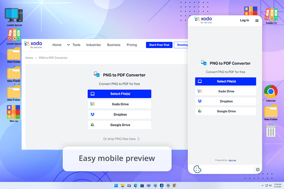Launch Microsoft Edge from the taskbar
This screenshot has height=189, width=284.
click(x=136, y=185)
